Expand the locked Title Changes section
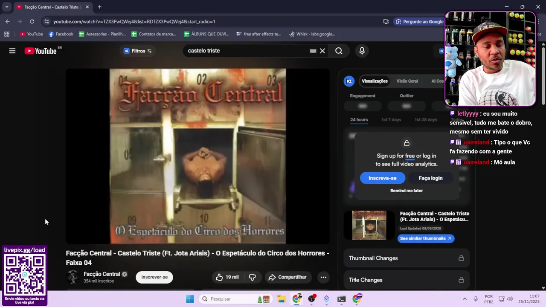 coord(407,280)
